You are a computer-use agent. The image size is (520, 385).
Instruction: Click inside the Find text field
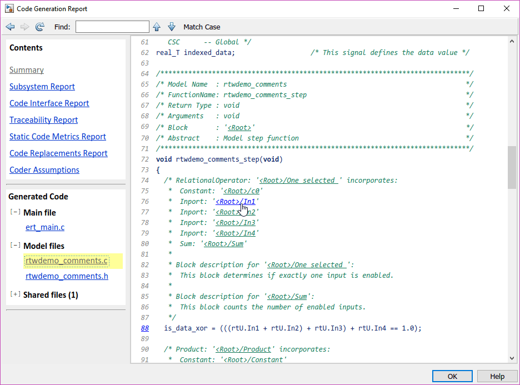(111, 26)
